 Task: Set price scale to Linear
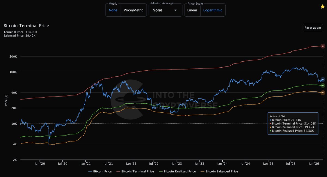(192, 10)
